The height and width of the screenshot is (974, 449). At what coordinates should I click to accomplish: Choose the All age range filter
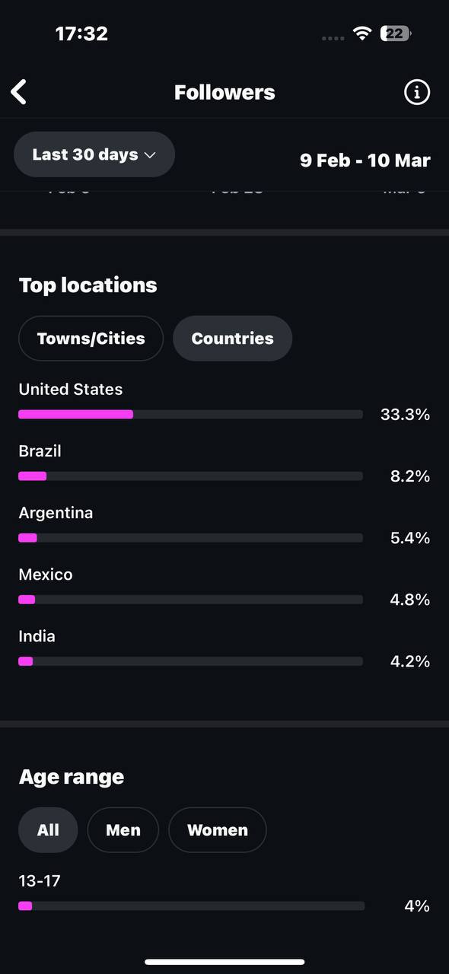click(x=48, y=830)
